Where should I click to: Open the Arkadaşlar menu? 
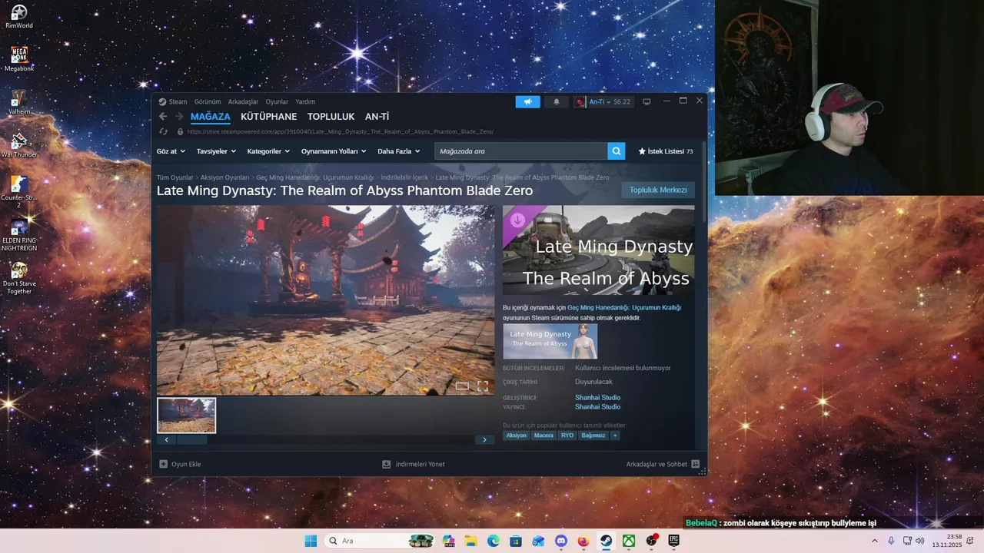(243, 101)
